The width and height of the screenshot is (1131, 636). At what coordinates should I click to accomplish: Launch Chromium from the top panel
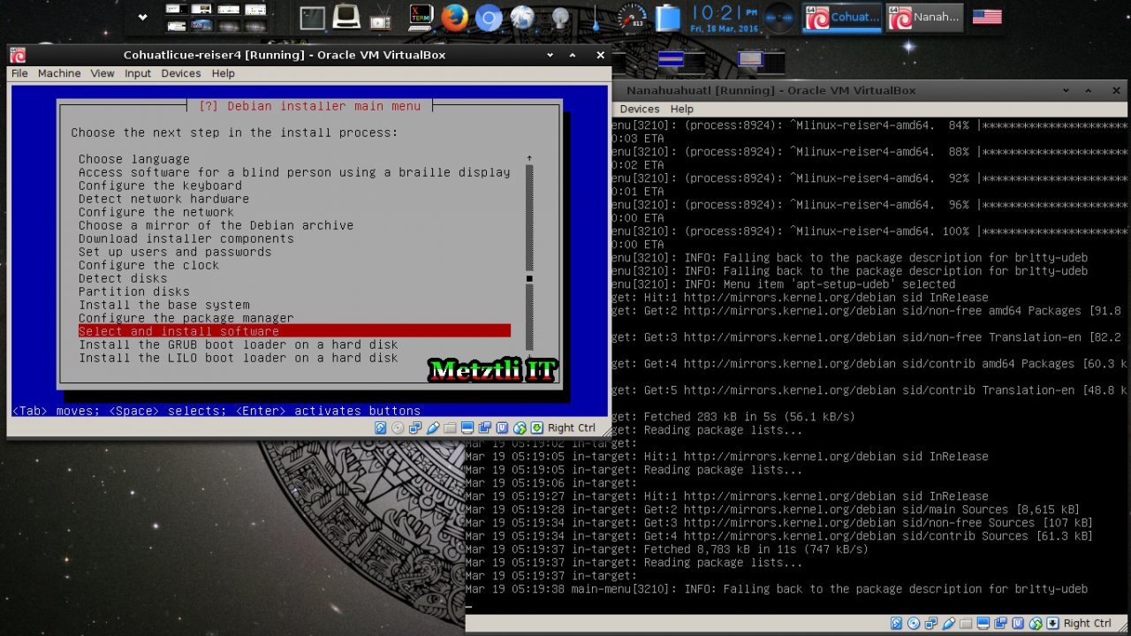489,18
